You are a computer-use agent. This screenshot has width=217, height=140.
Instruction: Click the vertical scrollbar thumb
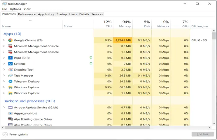(214, 36)
